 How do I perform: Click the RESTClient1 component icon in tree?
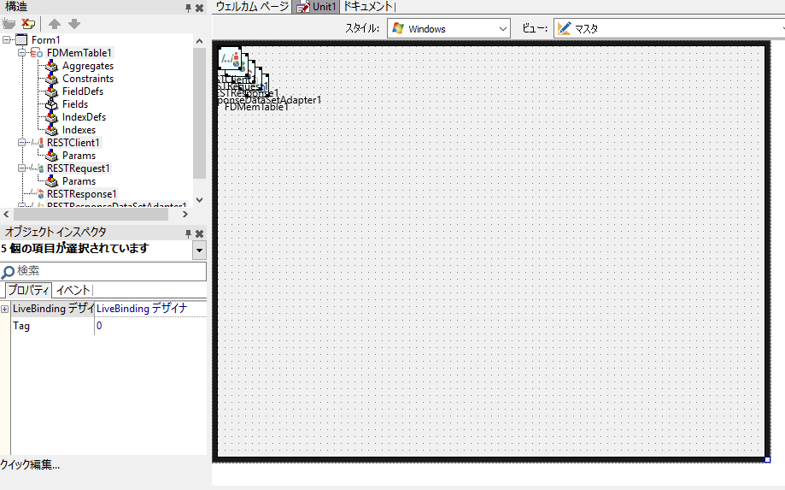[x=37, y=142]
